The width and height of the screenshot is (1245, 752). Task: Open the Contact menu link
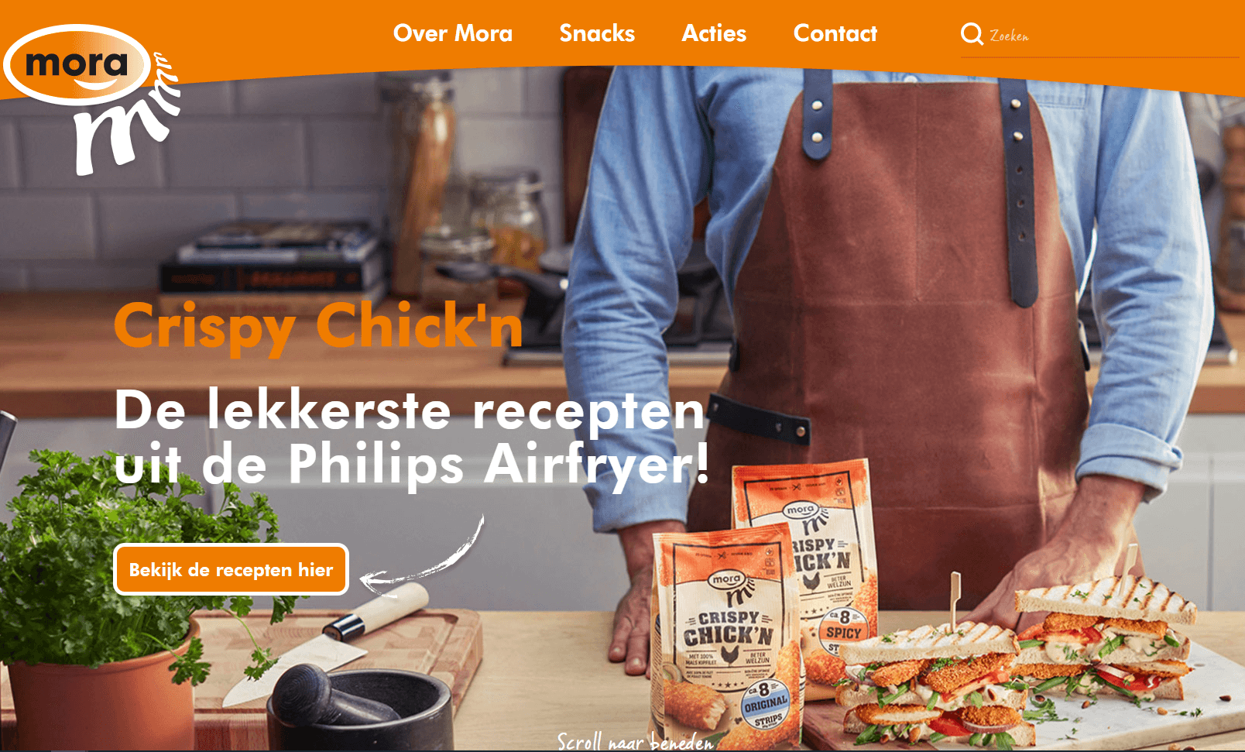coord(835,33)
